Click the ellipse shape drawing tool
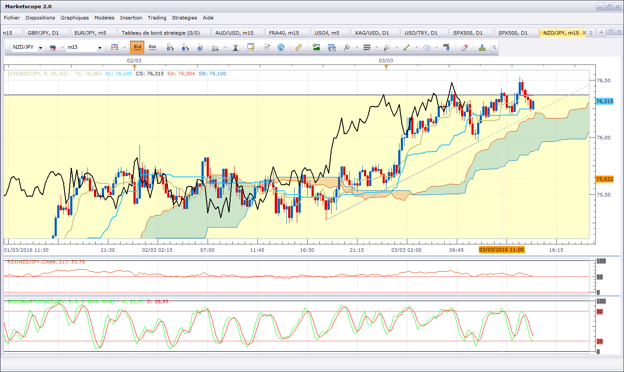The width and height of the screenshot is (624, 372). pos(427,48)
